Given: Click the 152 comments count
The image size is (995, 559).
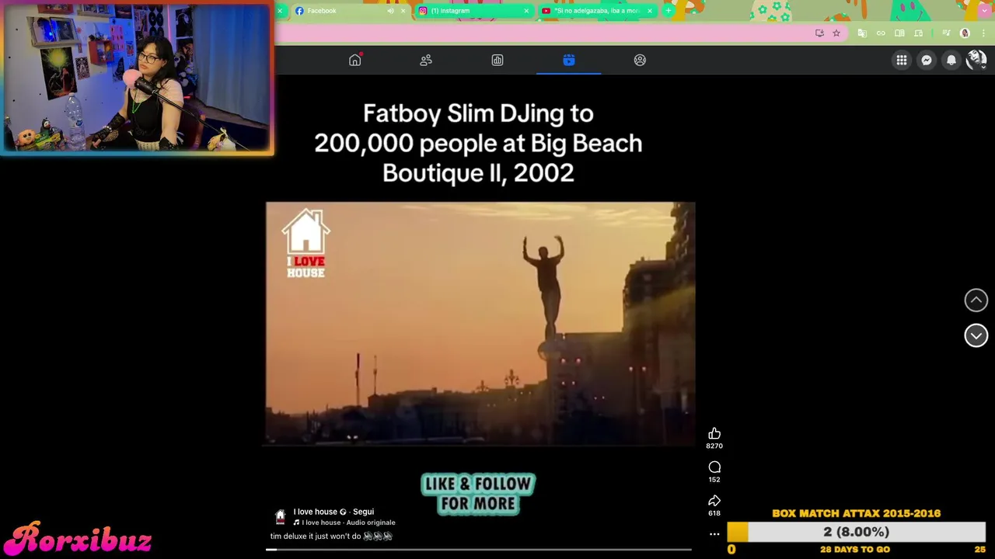Looking at the screenshot, I should coord(714,480).
